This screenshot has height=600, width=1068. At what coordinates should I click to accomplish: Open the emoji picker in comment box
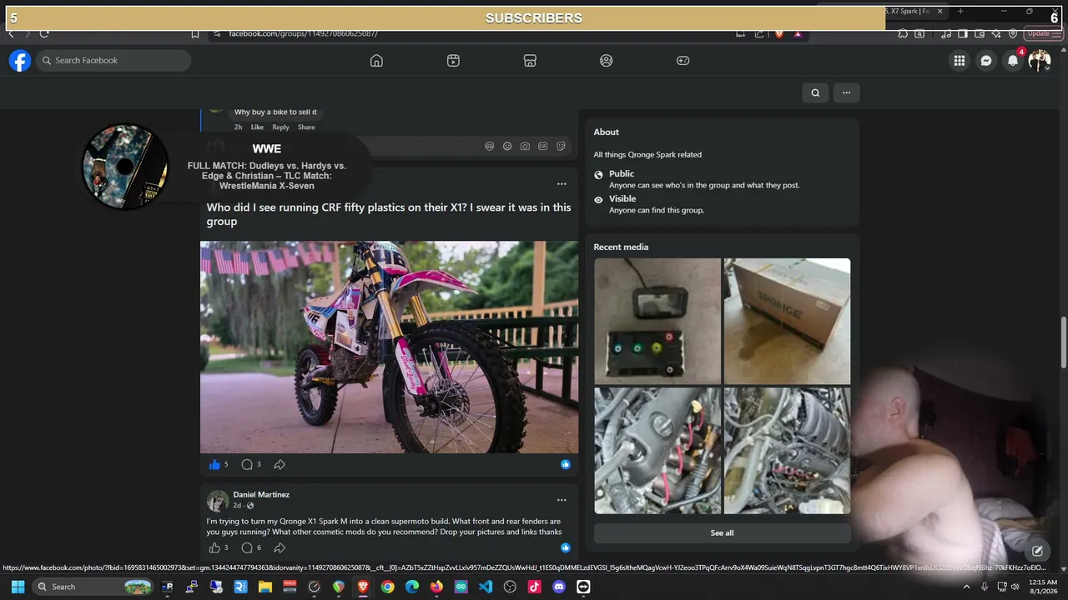507,146
